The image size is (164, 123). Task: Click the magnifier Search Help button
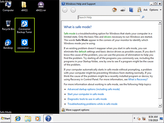click(x=143, y=17)
